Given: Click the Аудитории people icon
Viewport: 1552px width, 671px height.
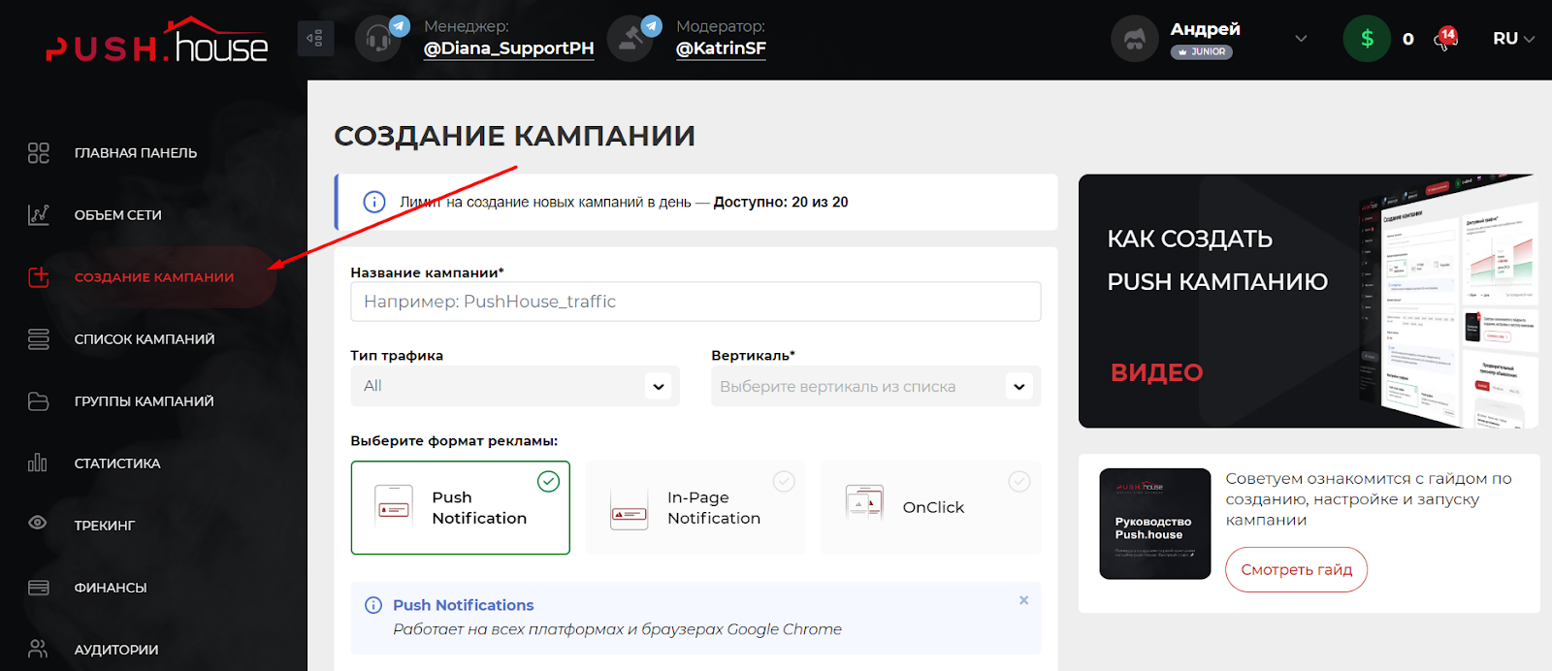Looking at the screenshot, I should 38,649.
